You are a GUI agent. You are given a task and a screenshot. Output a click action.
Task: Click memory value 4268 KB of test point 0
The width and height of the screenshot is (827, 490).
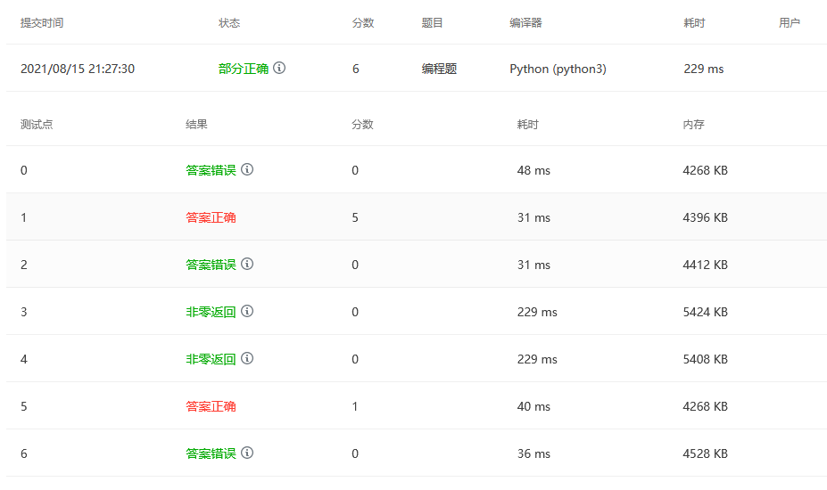[705, 170]
